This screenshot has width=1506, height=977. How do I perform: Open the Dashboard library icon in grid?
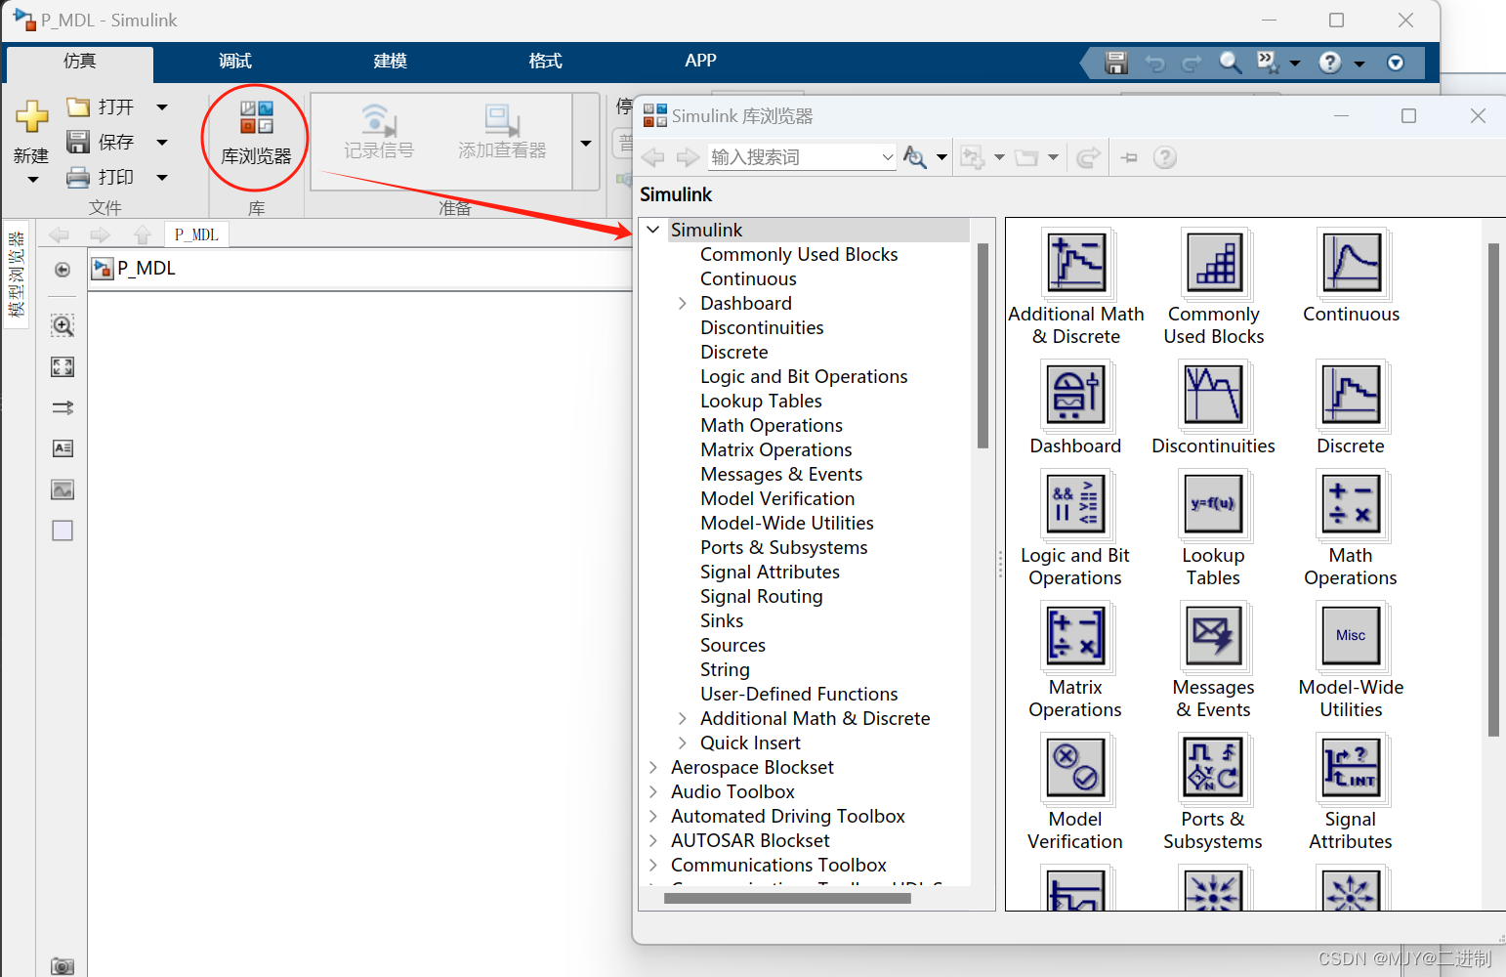[1076, 394]
